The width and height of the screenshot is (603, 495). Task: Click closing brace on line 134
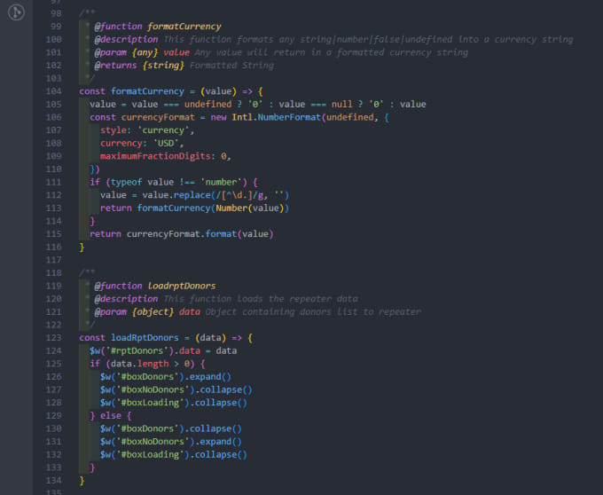pos(82,481)
